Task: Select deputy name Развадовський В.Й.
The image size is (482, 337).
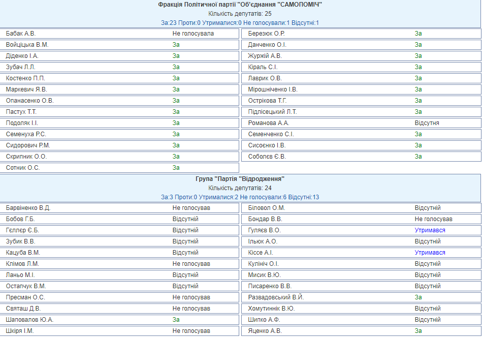Action: 276,297
